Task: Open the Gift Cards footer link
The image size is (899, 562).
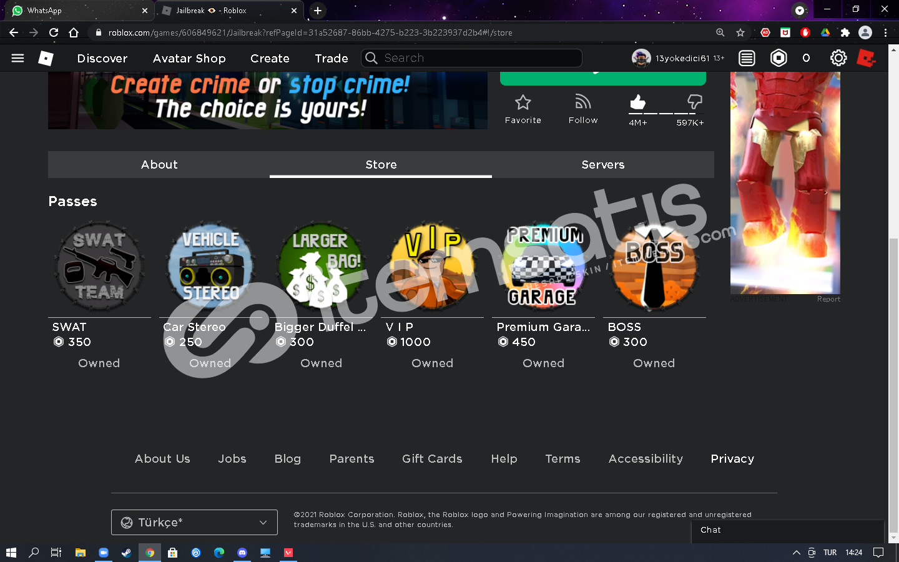Action: pyautogui.click(x=432, y=459)
